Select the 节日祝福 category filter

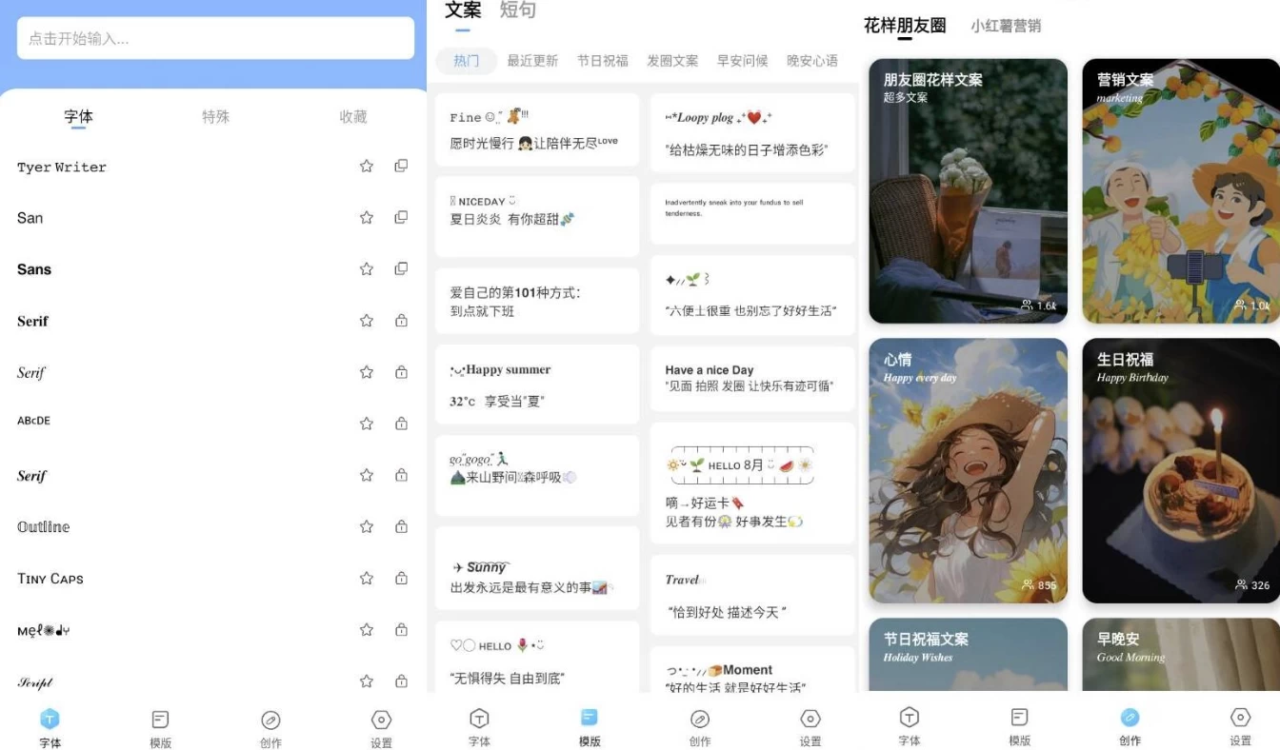(602, 61)
